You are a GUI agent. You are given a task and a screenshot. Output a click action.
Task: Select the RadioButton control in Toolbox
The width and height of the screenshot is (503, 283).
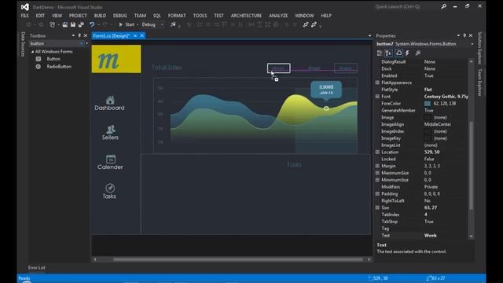pyautogui.click(x=59, y=66)
